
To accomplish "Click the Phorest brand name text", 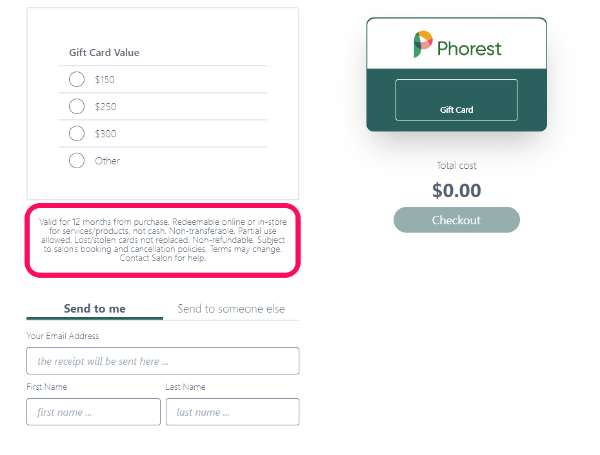I will tap(469, 48).
